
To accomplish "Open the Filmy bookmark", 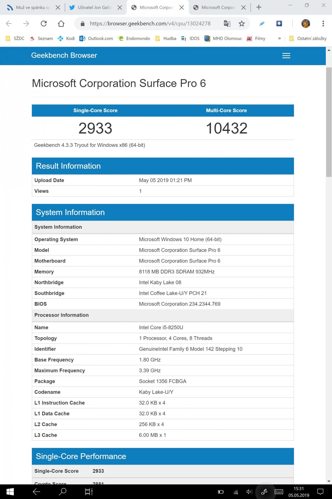I will coord(256,38).
